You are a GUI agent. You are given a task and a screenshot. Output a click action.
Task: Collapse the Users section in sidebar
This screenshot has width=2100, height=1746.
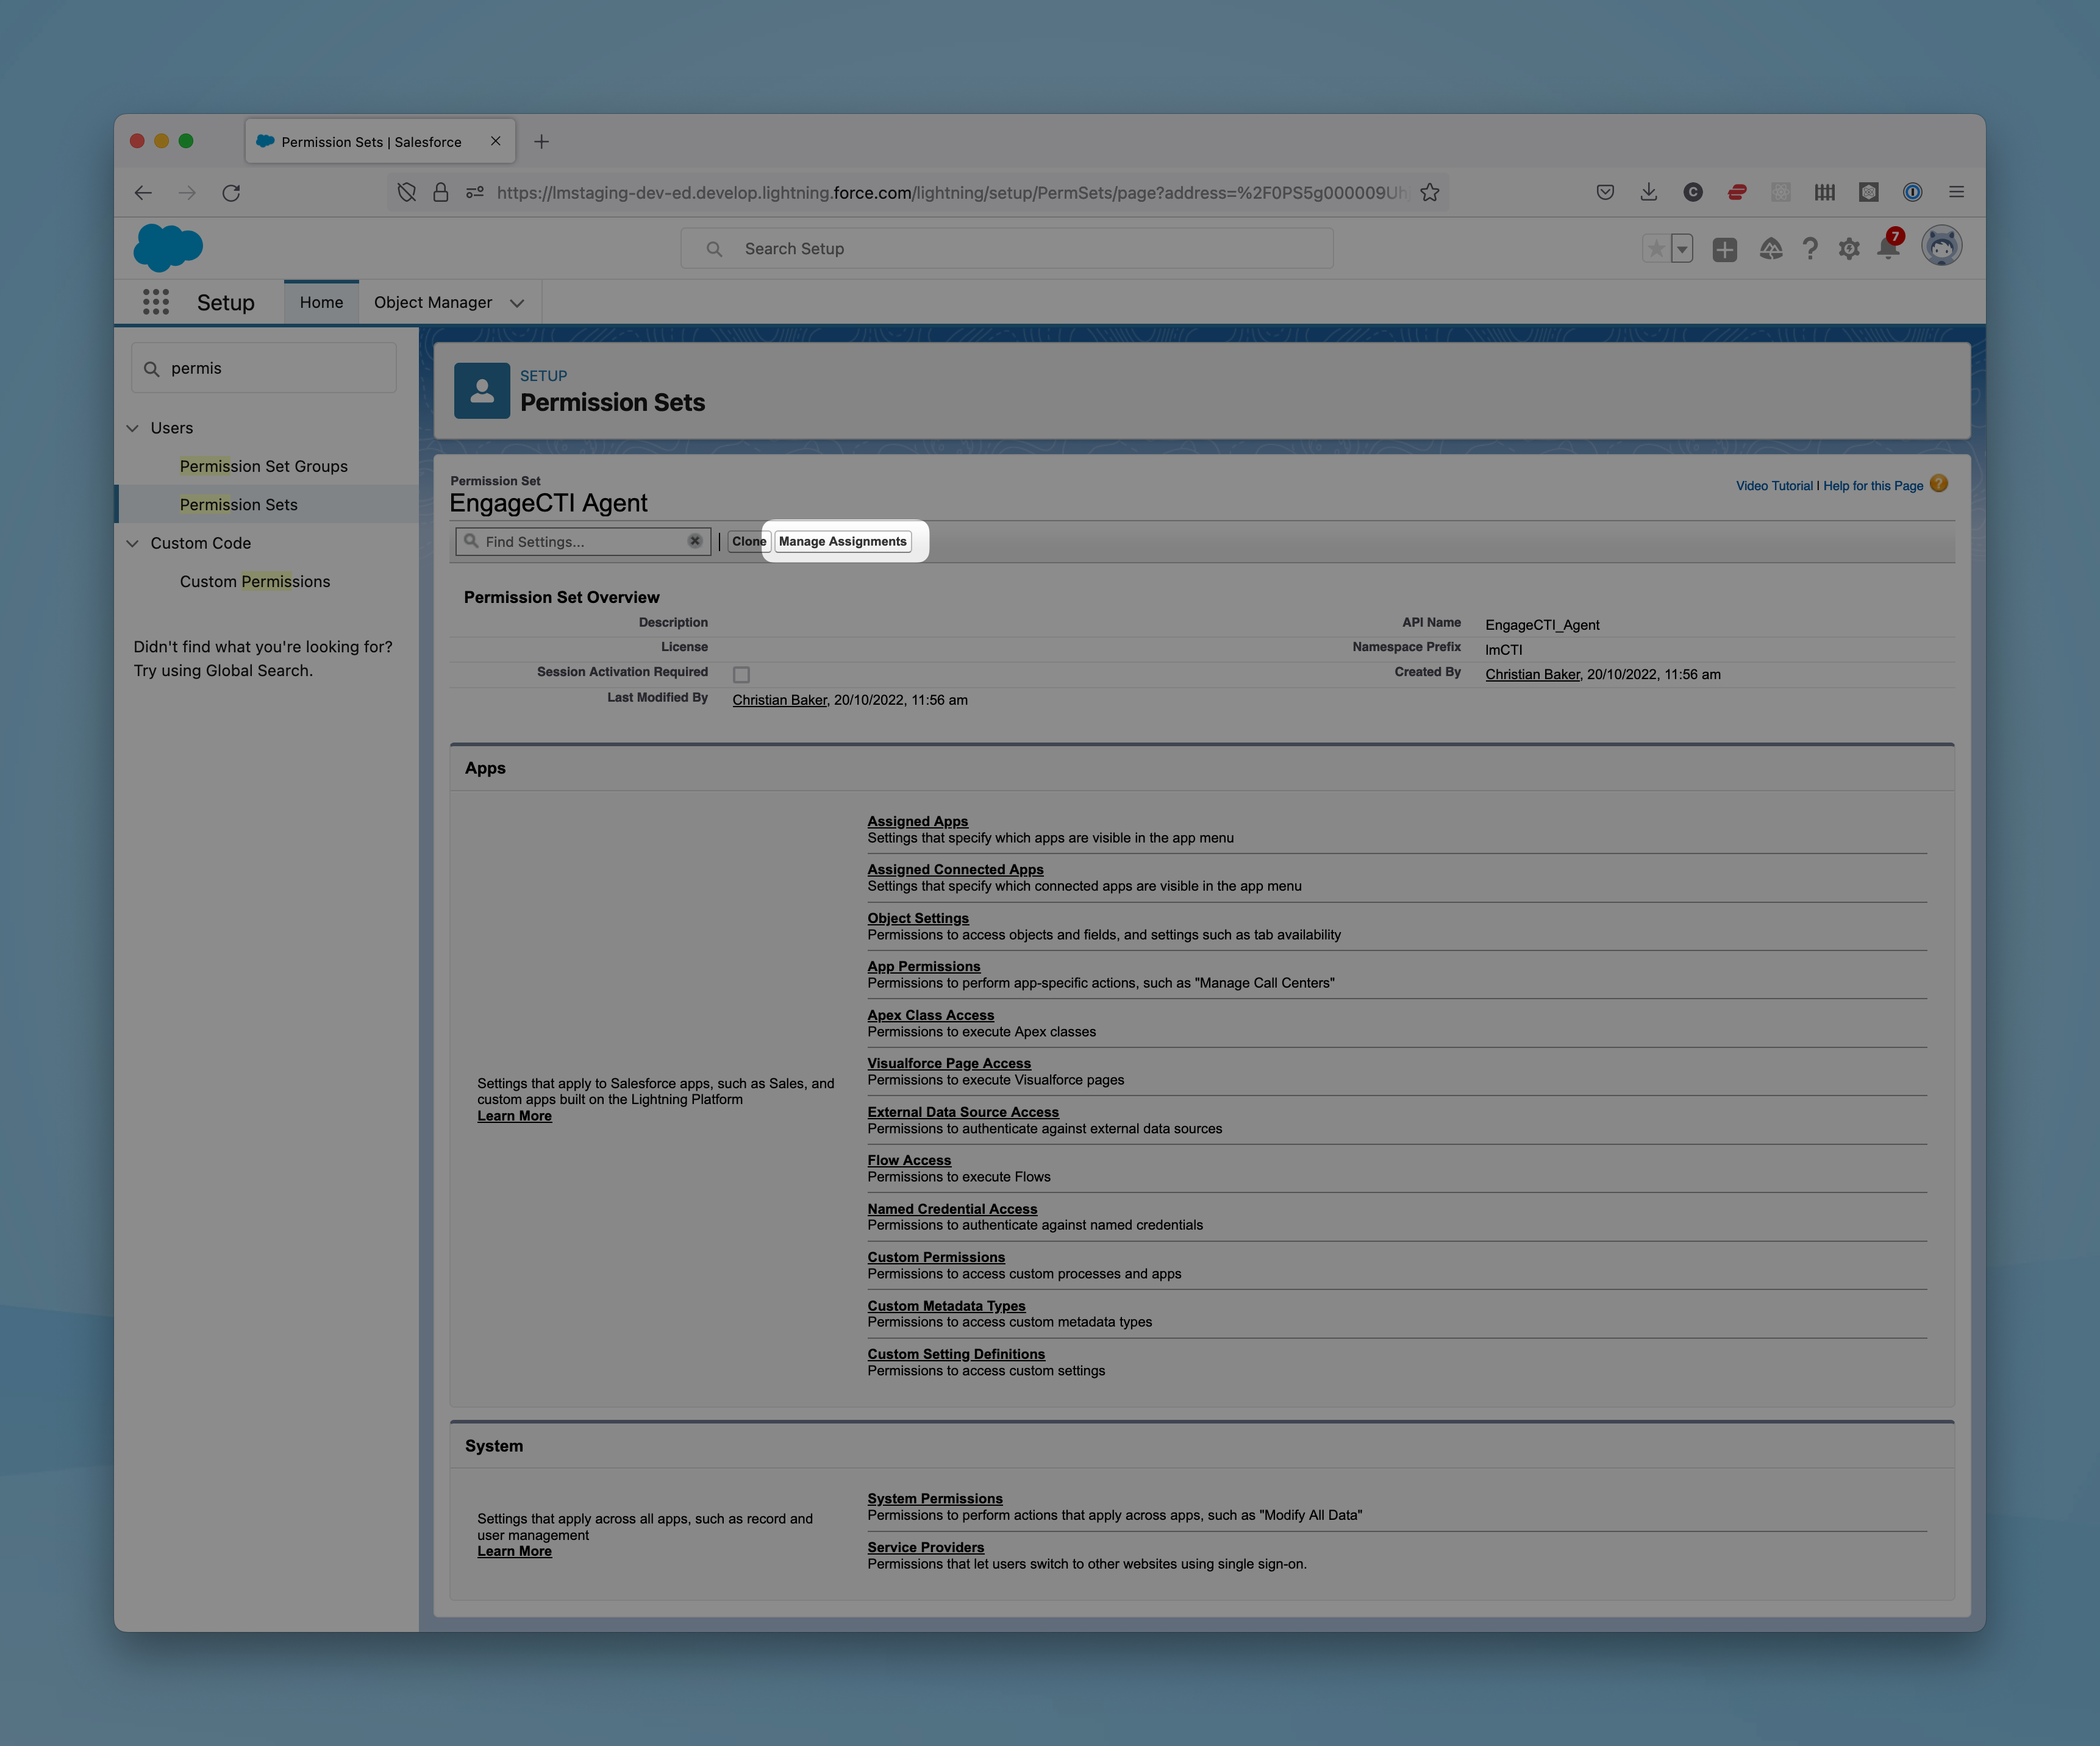click(x=133, y=428)
